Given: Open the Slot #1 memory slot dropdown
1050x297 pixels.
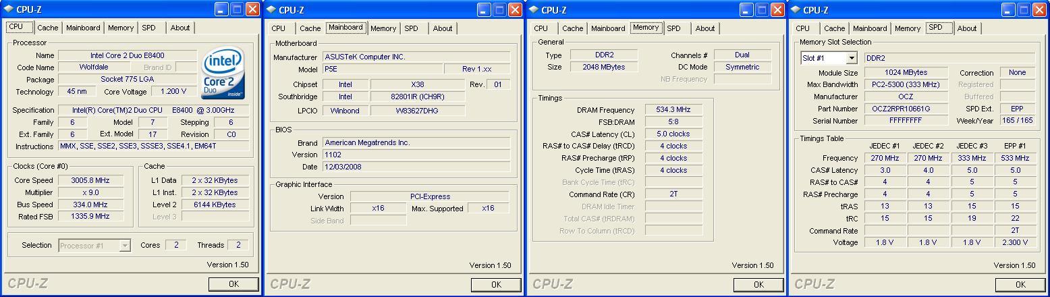Looking at the screenshot, I should [x=851, y=59].
